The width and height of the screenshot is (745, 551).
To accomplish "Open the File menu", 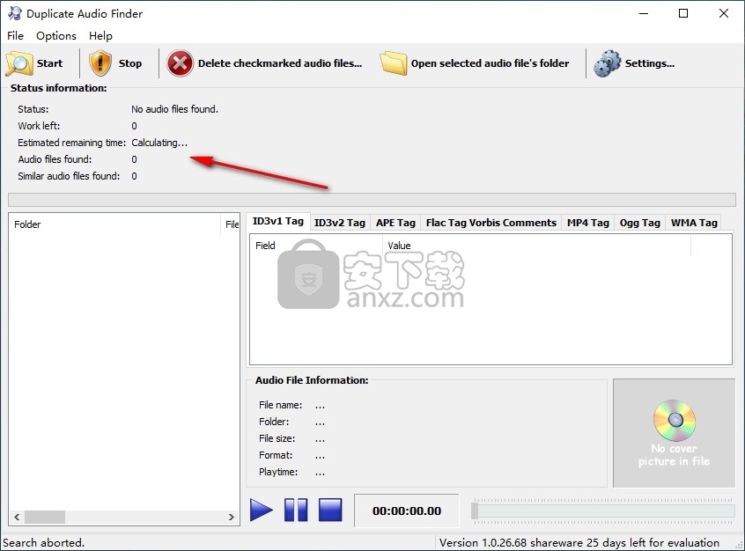I will 15,35.
